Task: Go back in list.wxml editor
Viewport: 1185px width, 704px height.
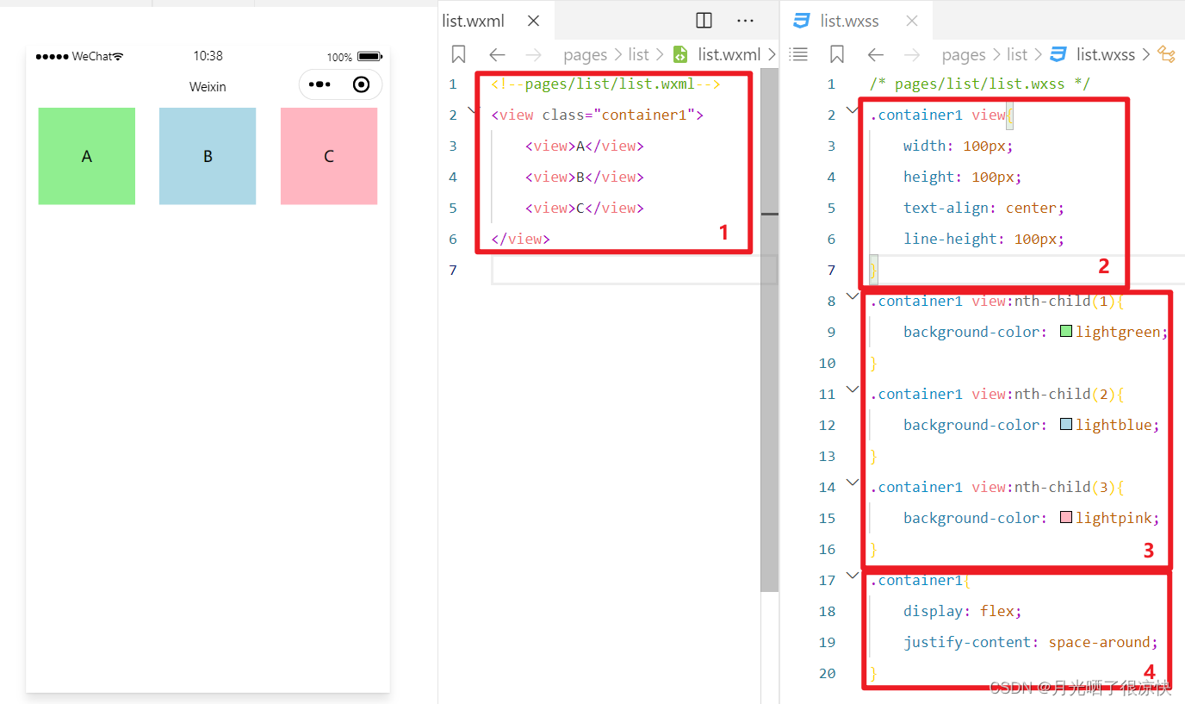Action: pyautogui.click(x=497, y=55)
